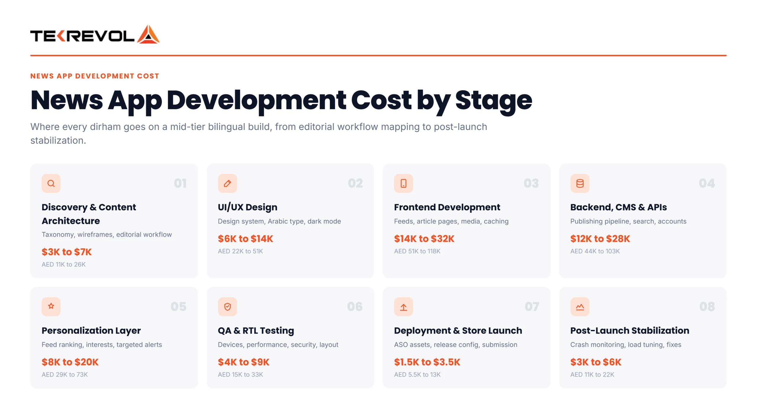Click the '$6K to $14K' price
This screenshot has width=757, height=415.
pos(245,239)
